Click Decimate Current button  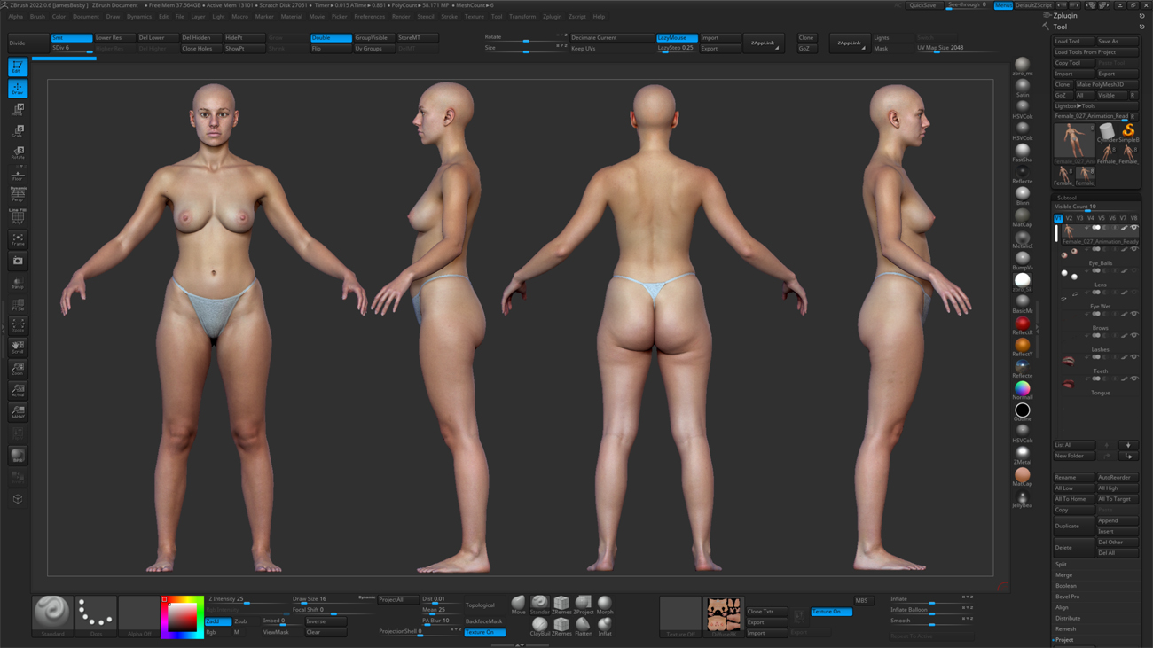pos(611,38)
